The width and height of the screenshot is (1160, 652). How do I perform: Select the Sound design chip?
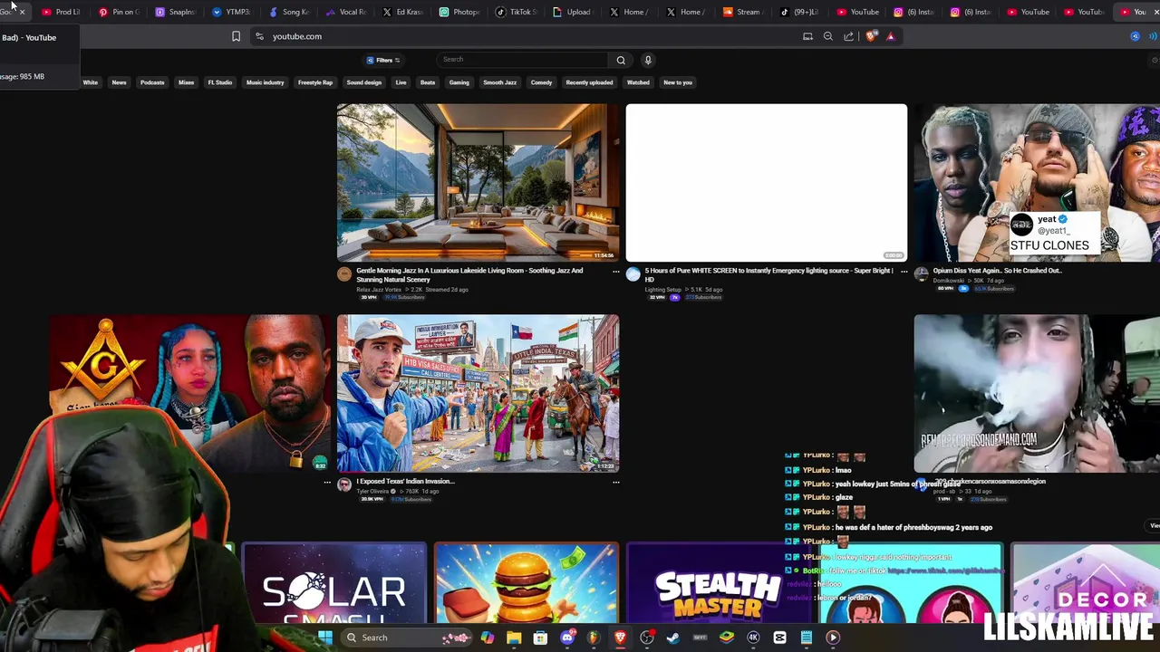click(364, 82)
